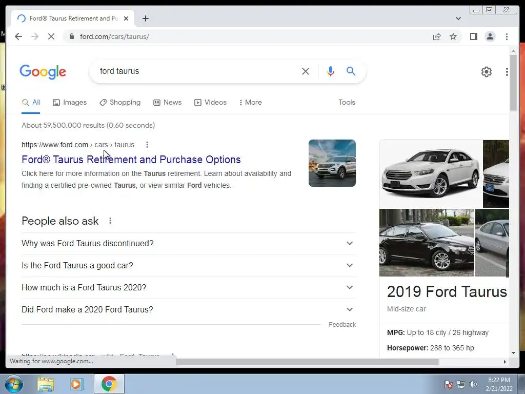Image resolution: width=525 pixels, height=394 pixels.
Task: Open Ford Taurus Retirement and Purchase Options link
Action: [x=131, y=160]
